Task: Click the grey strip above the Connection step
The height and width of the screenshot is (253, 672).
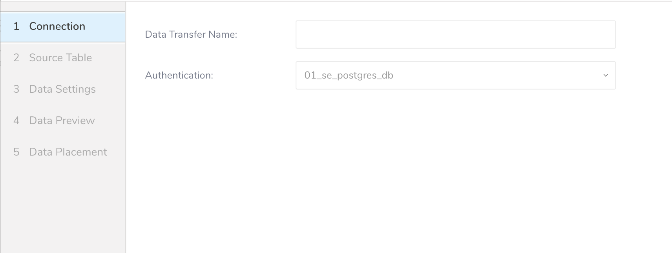Action: coord(63,6)
